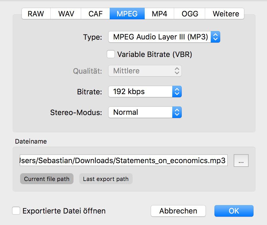This screenshot has width=267, height=225.
Task: Open the CAF format tab
Action: point(95,14)
